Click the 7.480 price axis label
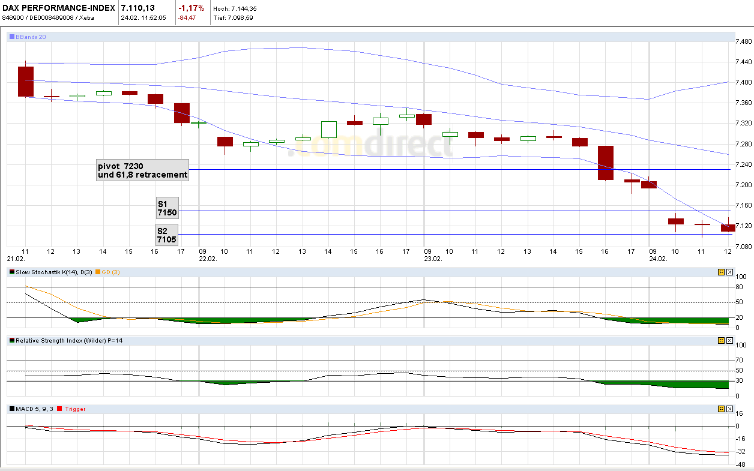 [x=743, y=41]
